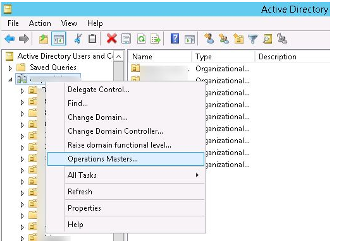
Task: Click the Properties sheet toolbar icon
Action: click(127, 38)
